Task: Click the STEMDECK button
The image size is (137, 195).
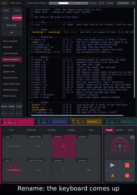Action: coord(123,3)
